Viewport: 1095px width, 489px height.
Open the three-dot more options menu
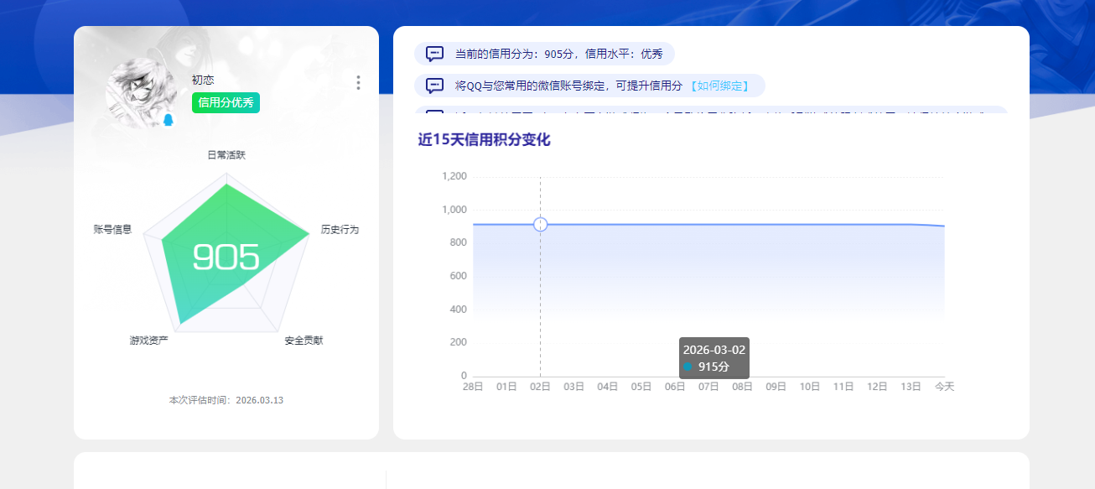pyautogui.click(x=358, y=82)
